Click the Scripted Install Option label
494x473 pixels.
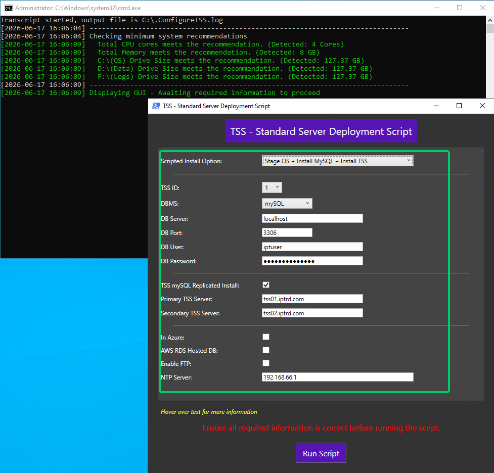click(191, 161)
